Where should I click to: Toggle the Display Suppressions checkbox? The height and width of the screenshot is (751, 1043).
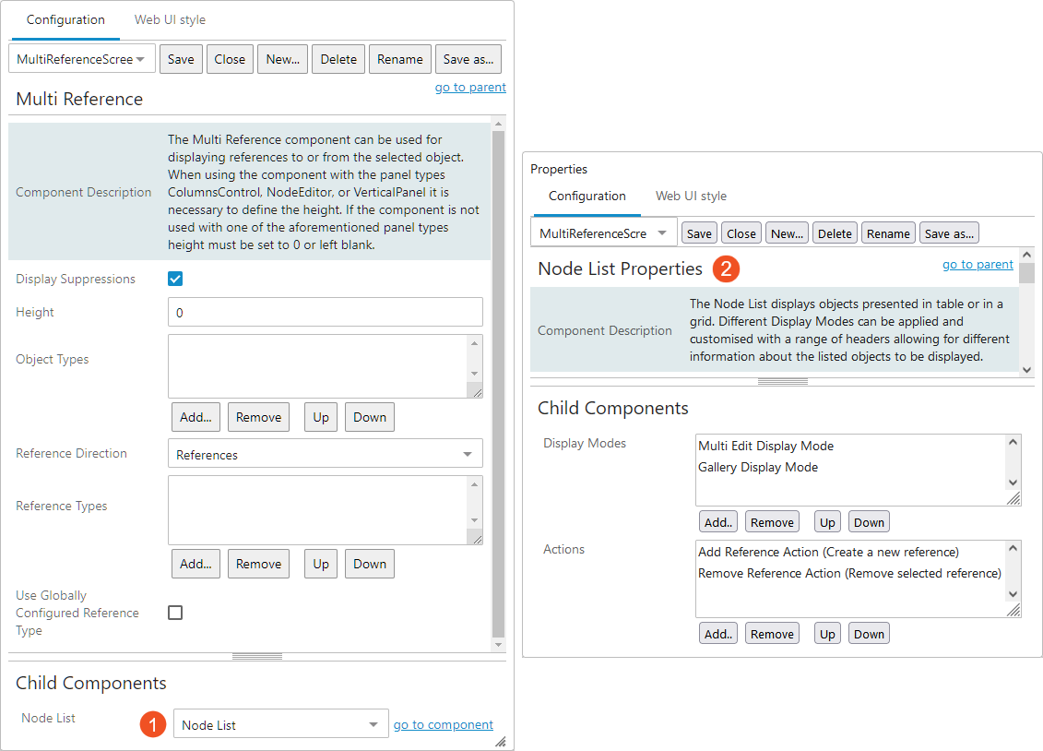click(x=175, y=279)
